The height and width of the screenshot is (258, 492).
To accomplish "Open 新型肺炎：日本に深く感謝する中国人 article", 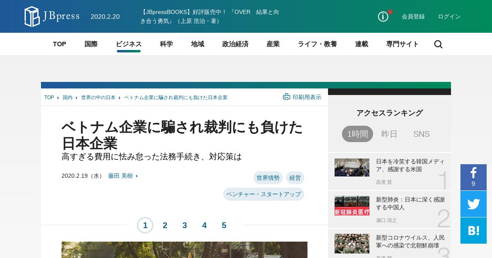I will coord(410,204).
